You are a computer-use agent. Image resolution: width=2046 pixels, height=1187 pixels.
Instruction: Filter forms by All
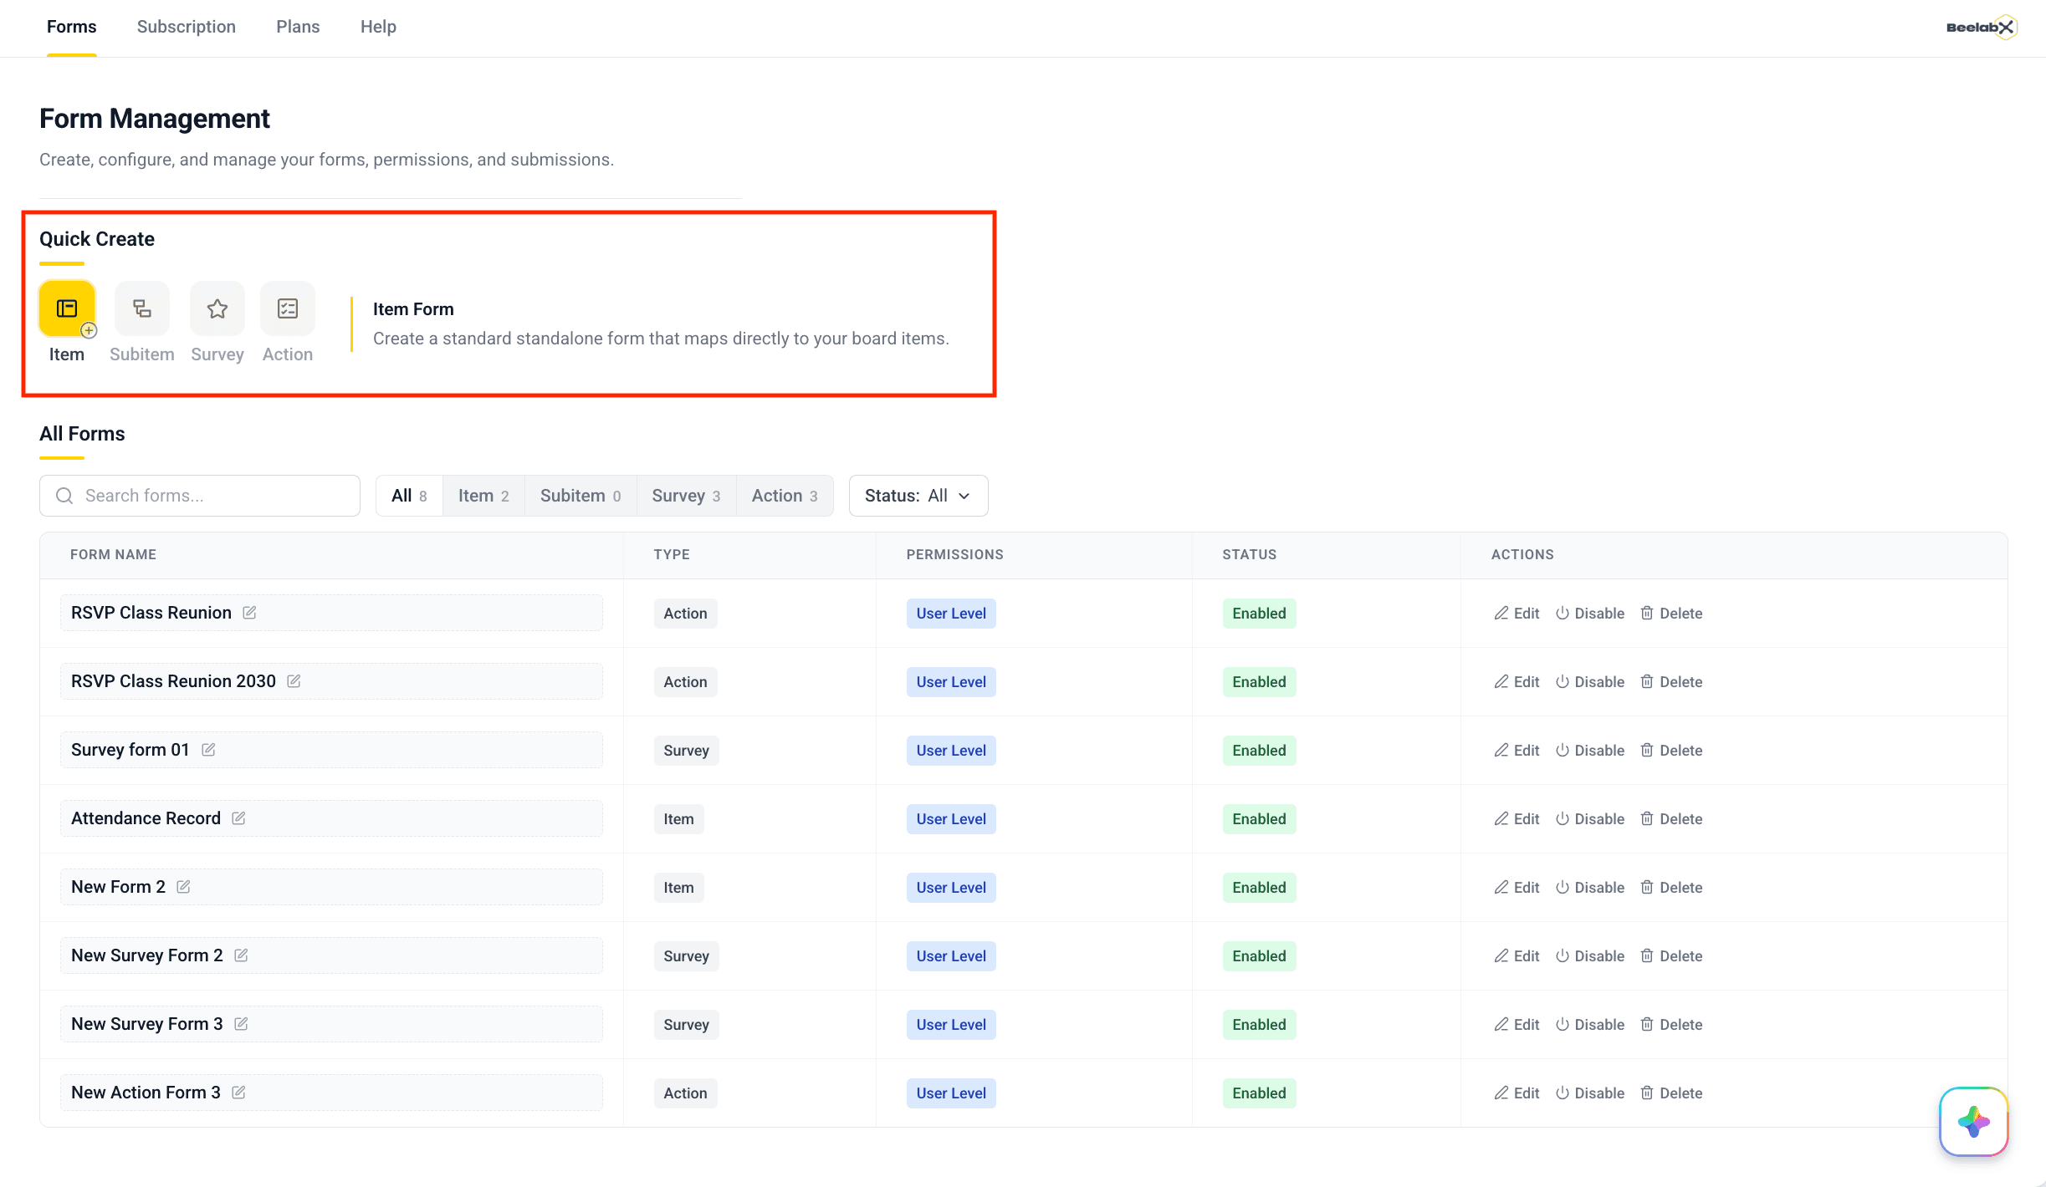409,496
